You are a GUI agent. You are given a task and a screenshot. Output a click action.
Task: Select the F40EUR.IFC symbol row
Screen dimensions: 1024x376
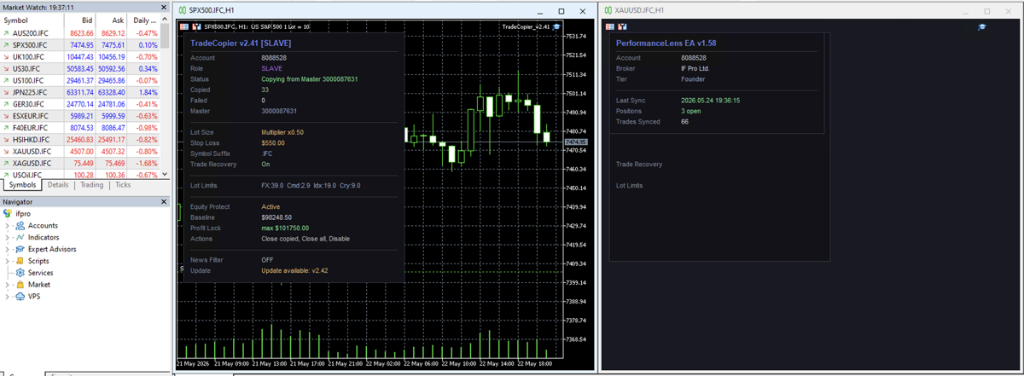point(80,128)
